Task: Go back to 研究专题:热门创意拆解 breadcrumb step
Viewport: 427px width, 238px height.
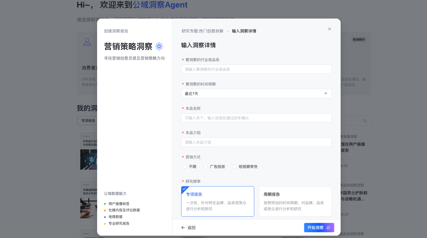Action: point(203,31)
